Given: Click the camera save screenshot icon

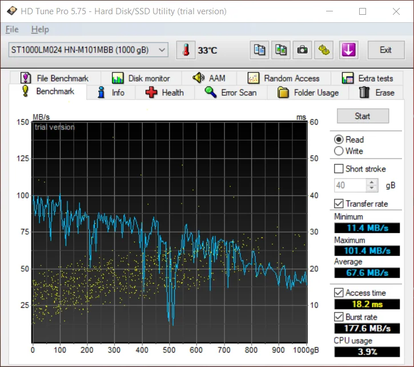Looking at the screenshot, I should coord(302,50).
